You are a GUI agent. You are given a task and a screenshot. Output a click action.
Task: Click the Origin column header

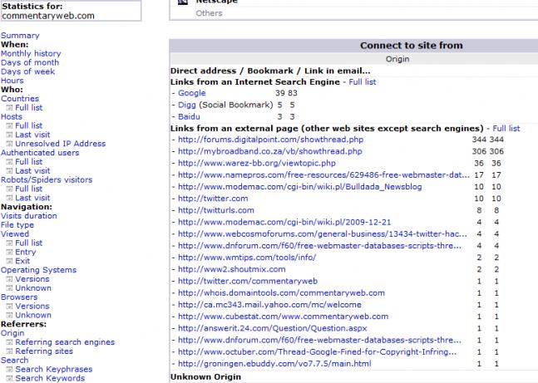397,59
